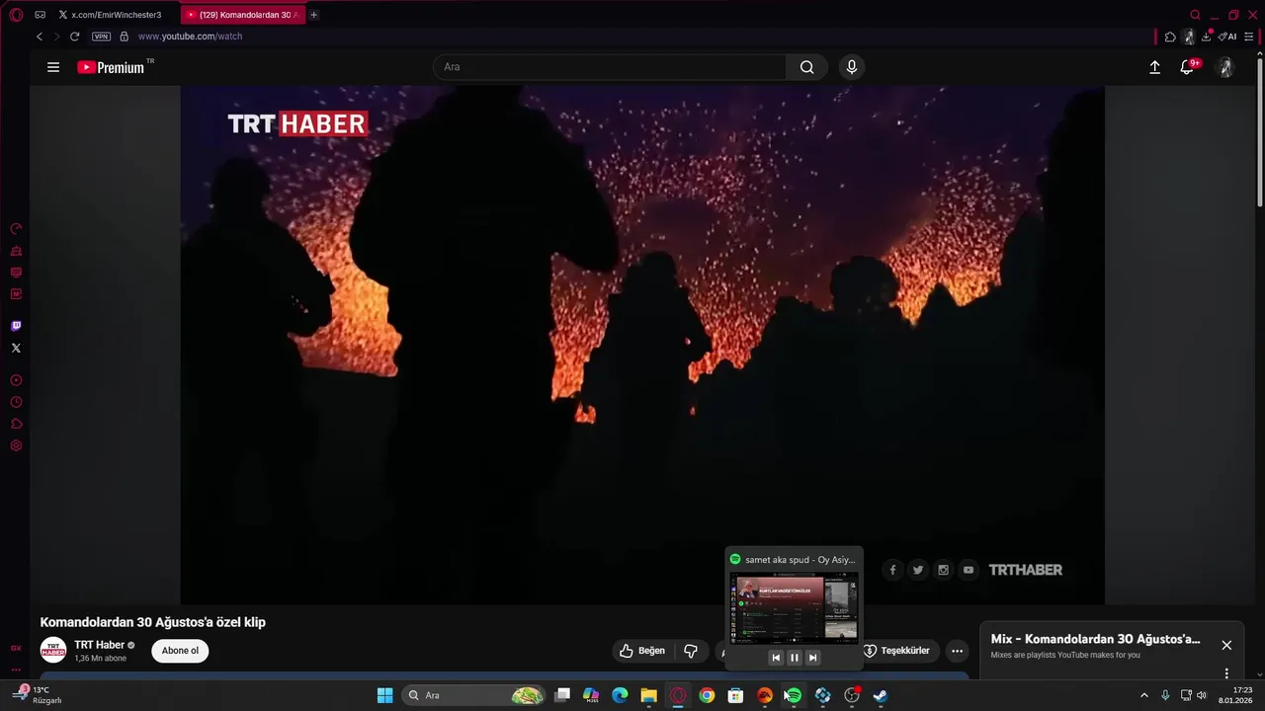1265x711 pixels.
Task: Open the taskbar volume speaker icon
Action: [x=1202, y=695]
